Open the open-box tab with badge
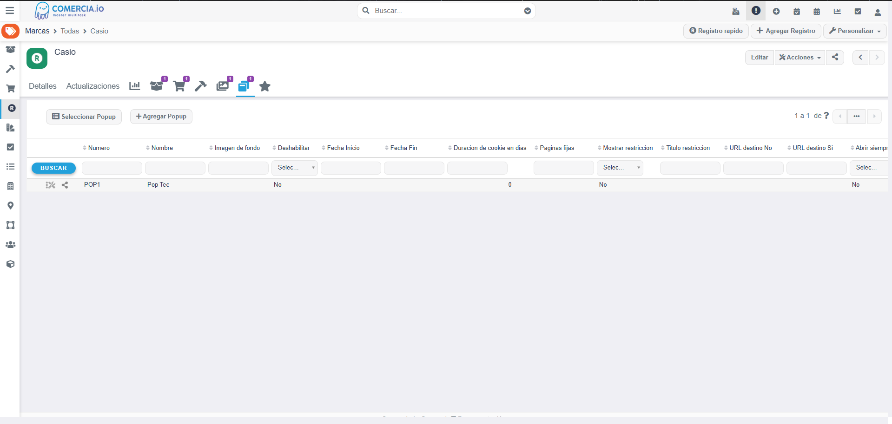This screenshot has height=424, width=892. point(157,85)
